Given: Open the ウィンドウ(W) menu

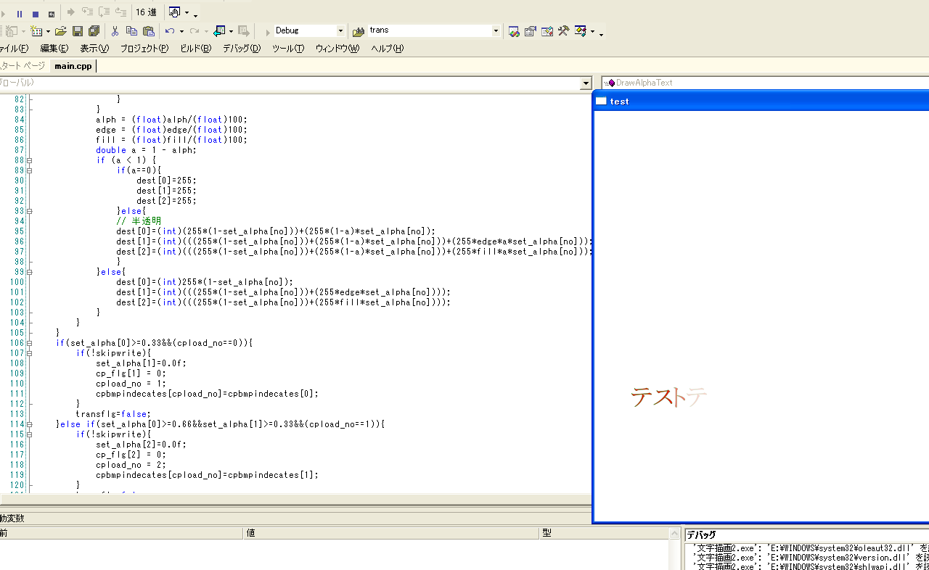Looking at the screenshot, I should (337, 49).
